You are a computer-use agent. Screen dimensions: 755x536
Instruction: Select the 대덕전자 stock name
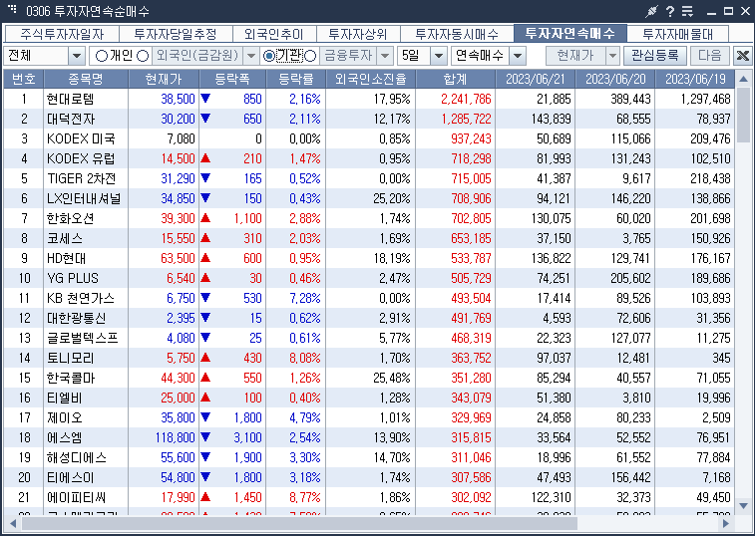(x=71, y=119)
